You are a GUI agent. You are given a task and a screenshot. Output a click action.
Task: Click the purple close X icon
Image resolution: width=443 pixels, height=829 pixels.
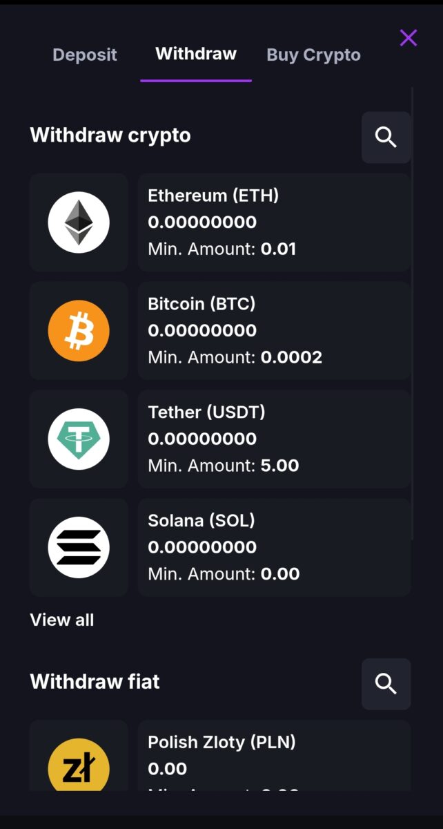point(408,38)
